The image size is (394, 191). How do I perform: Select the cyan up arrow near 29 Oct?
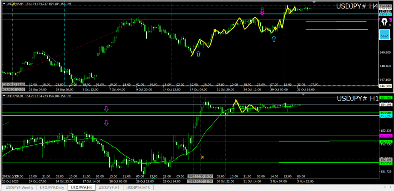[x=274, y=39]
